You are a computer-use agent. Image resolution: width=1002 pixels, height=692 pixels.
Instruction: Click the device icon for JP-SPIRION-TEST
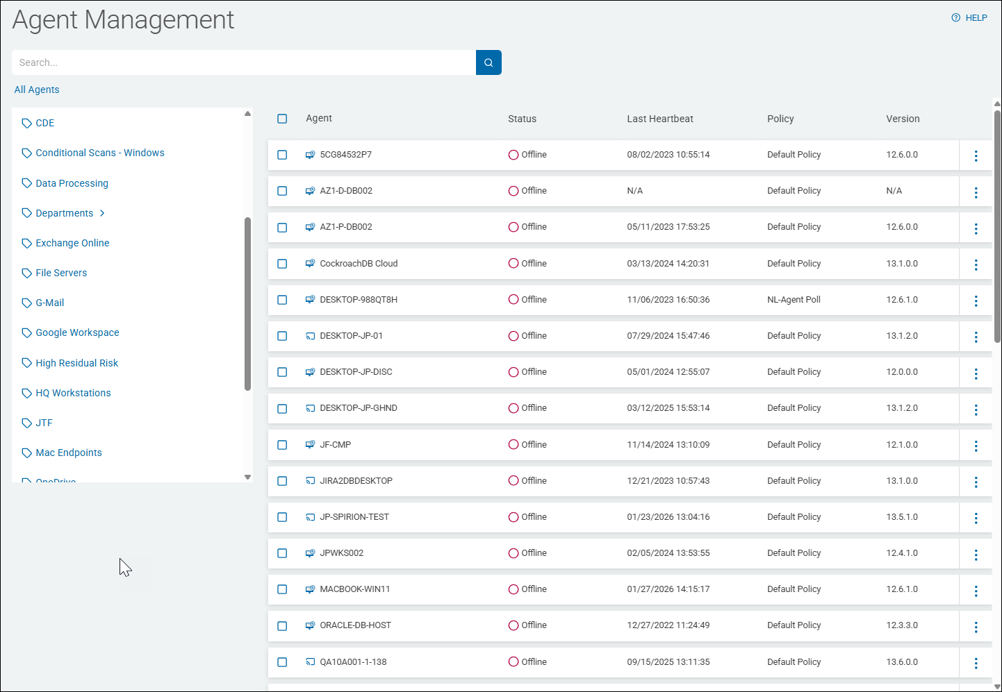(x=311, y=517)
